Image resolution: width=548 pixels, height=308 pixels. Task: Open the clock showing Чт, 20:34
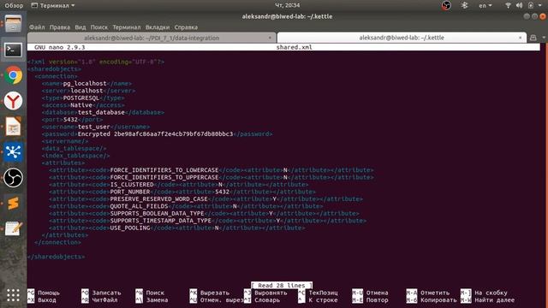click(288, 5)
